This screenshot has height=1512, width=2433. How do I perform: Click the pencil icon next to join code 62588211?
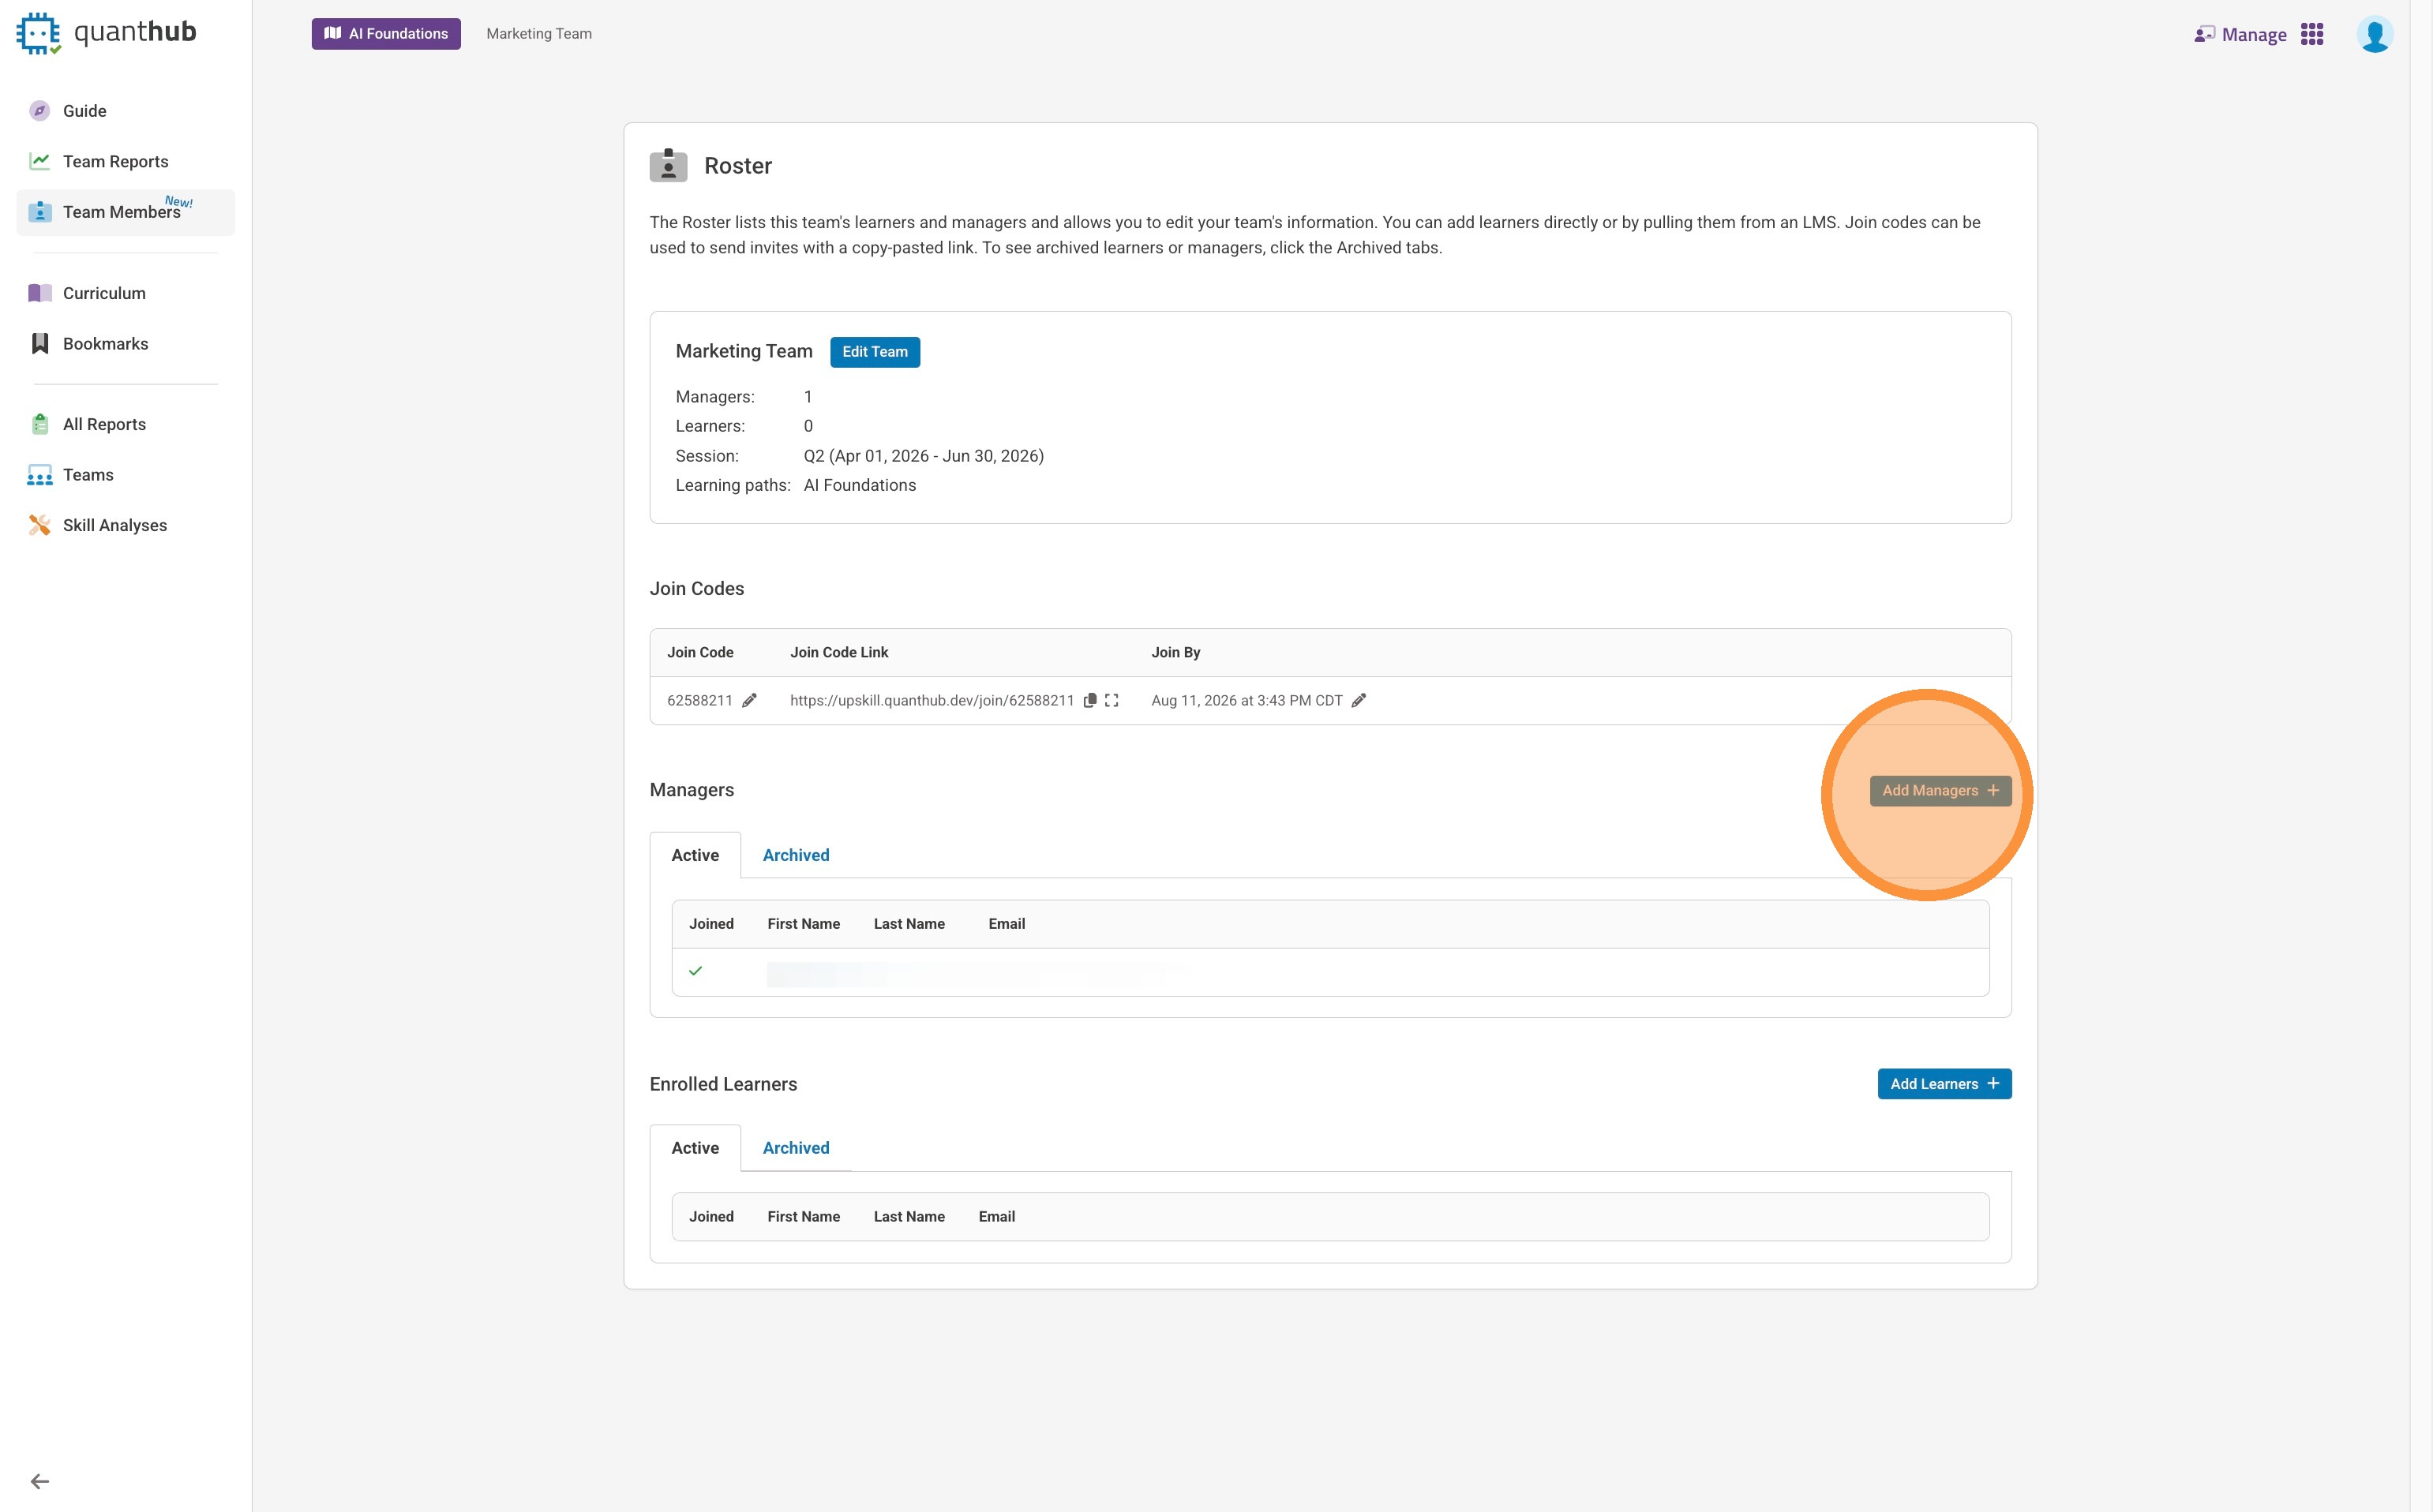pyautogui.click(x=749, y=700)
